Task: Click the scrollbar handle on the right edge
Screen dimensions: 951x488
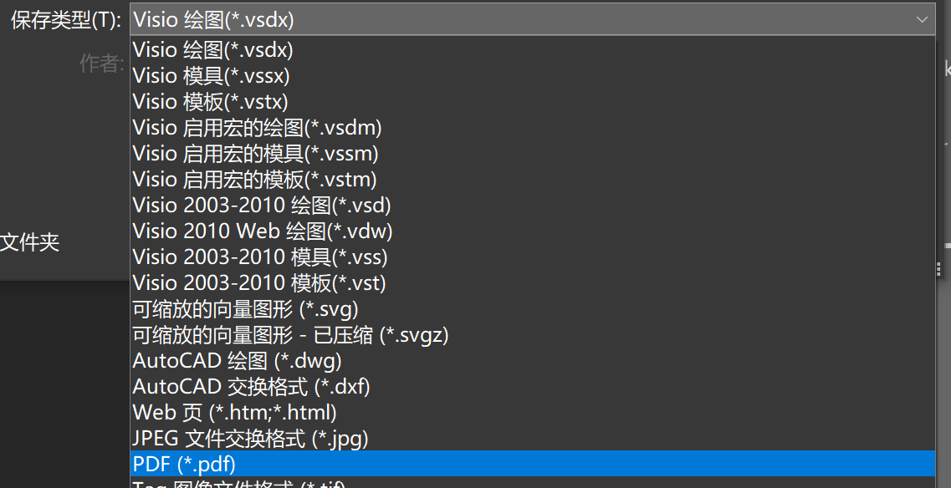Action: point(939,267)
